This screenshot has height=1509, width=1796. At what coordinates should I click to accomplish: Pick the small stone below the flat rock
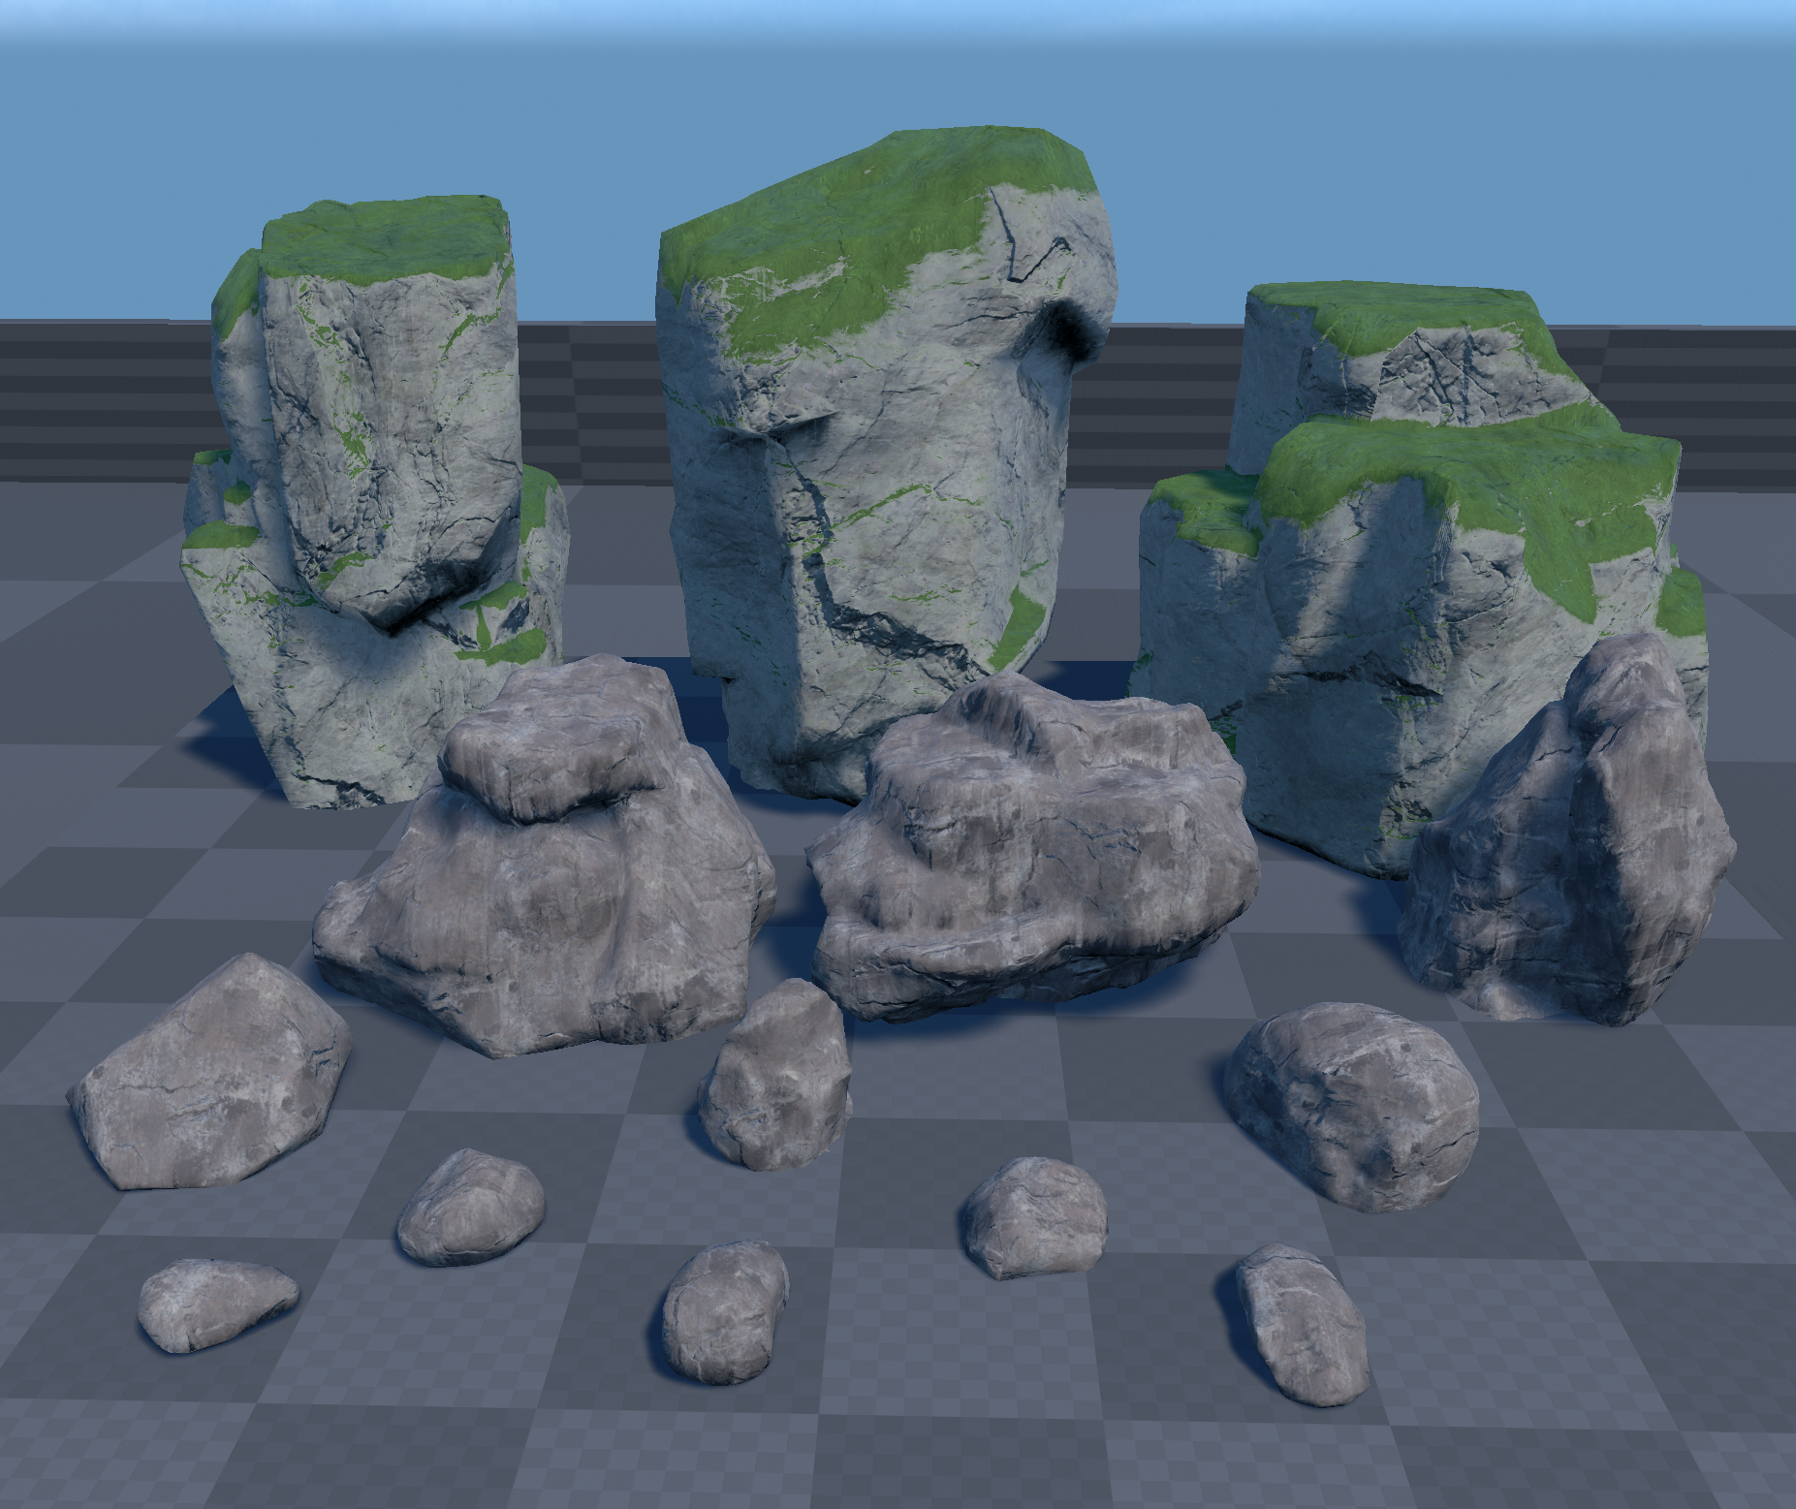tap(1035, 1216)
